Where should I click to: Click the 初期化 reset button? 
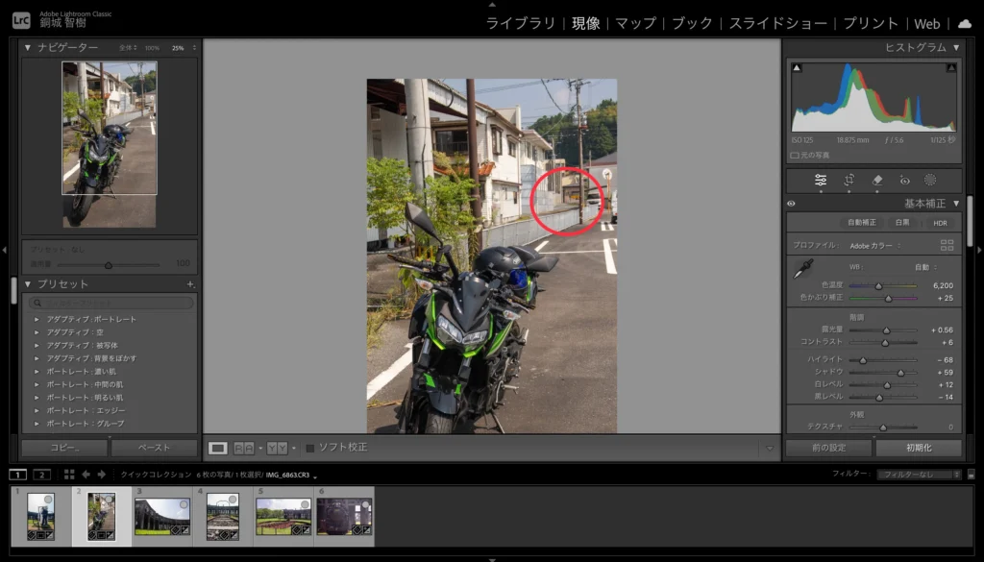(x=918, y=448)
